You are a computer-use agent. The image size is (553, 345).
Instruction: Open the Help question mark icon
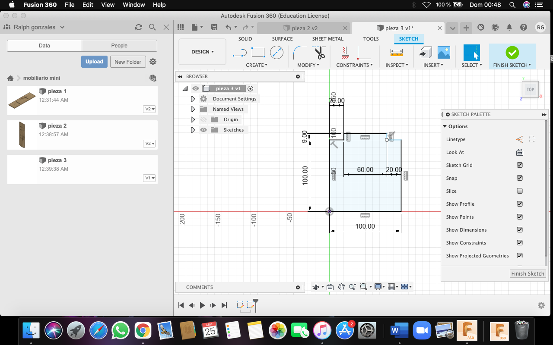tap(524, 27)
